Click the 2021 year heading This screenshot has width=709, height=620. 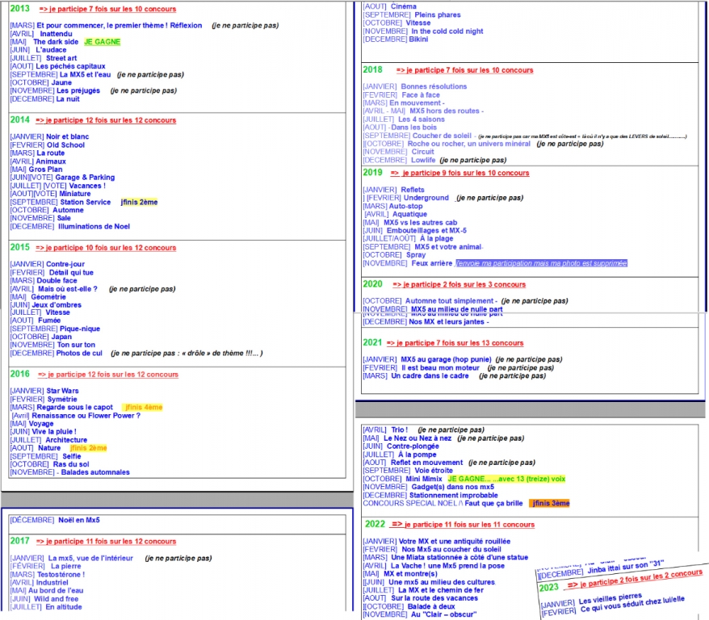pyautogui.click(x=372, y=342)
